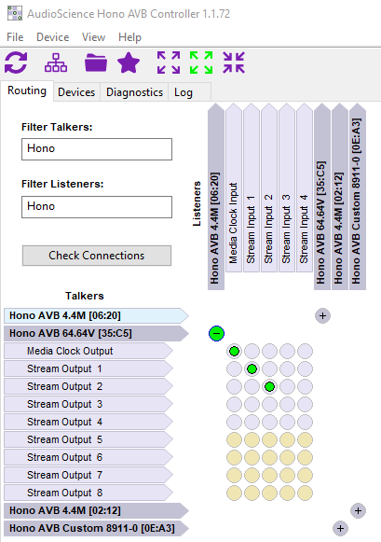Viewport: 381px width, 542px height.
Task: Connect Stream Output 3 to Stream Input 3
Action: (x=287, y=404)
